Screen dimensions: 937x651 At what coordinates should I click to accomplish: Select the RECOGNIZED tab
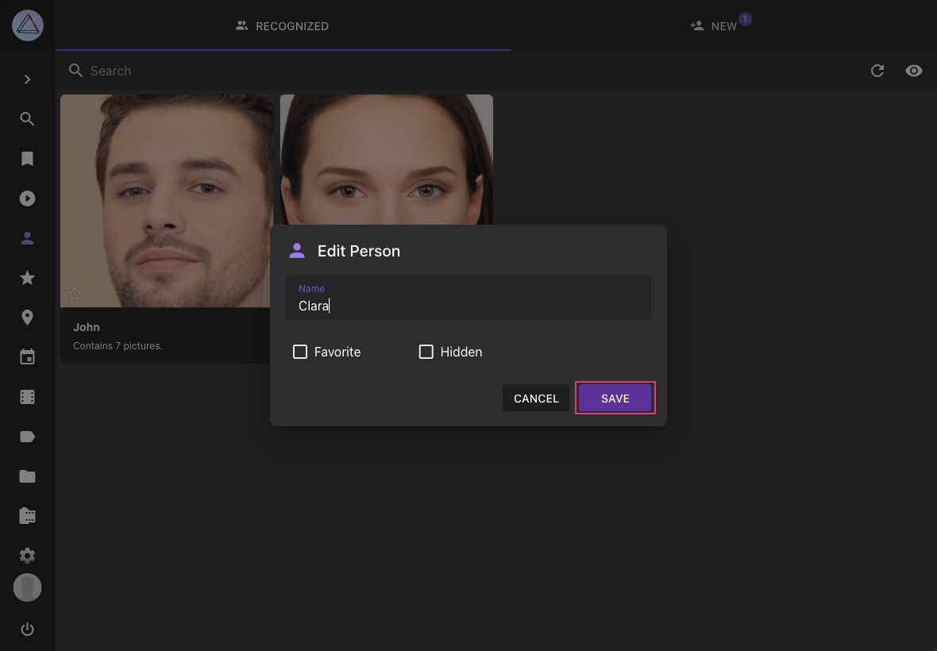(282, 26)
